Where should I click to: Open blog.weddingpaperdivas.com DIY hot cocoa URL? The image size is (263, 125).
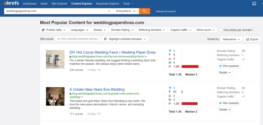[108, 57]
